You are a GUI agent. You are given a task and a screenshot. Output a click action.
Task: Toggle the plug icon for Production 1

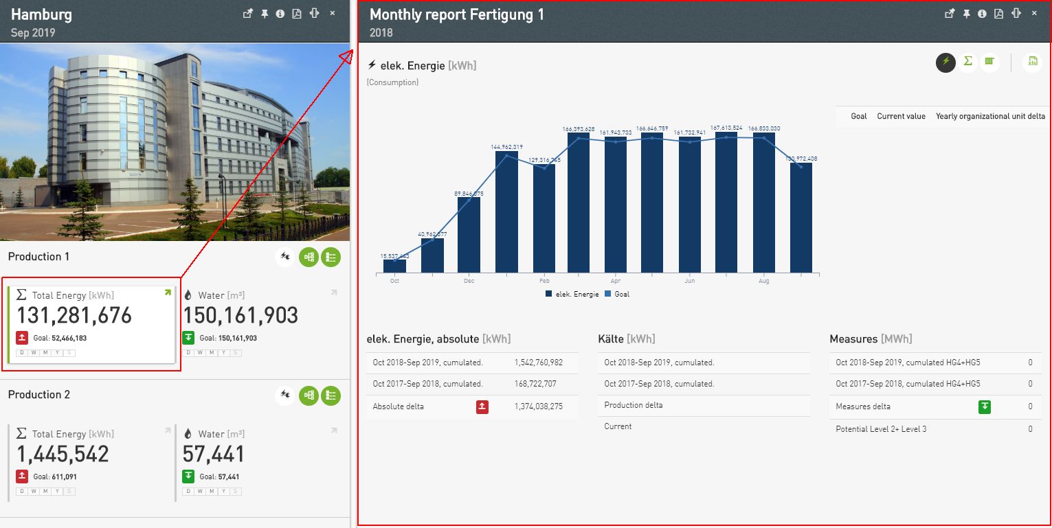(285, 257)
